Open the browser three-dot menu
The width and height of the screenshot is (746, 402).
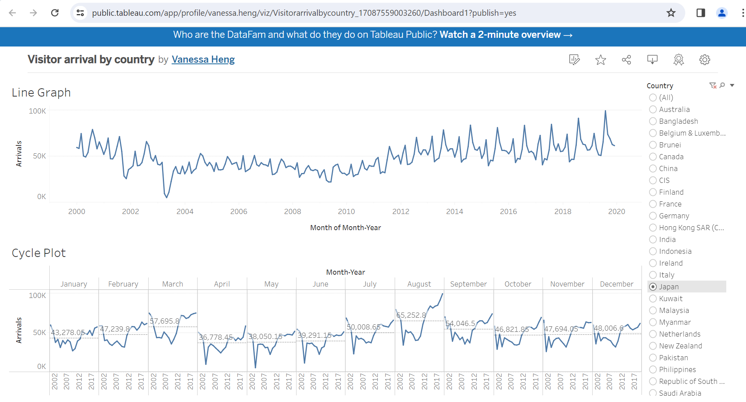click(x=742, y=13)
